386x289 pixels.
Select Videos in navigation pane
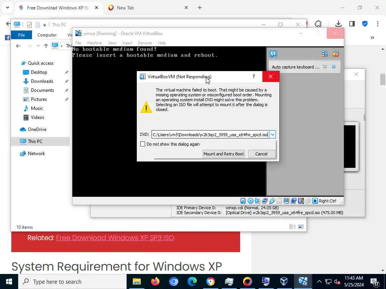pyautogui.click(x=37, y=117)
